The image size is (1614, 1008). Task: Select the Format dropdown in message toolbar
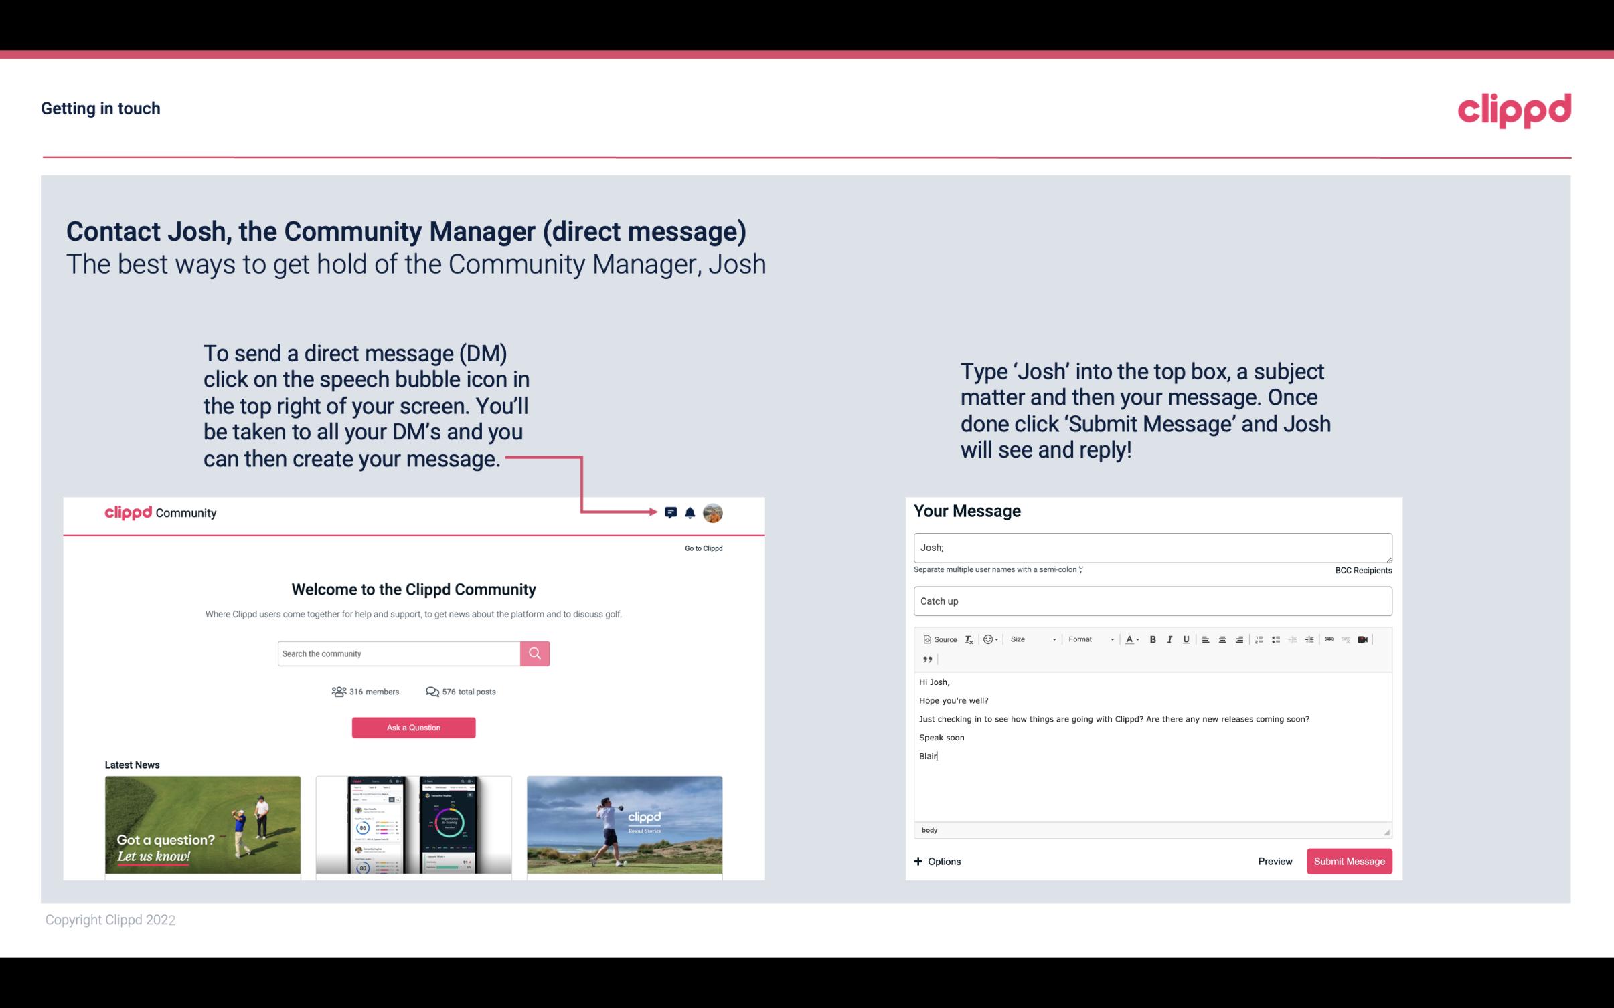(x=1086, y=639)
